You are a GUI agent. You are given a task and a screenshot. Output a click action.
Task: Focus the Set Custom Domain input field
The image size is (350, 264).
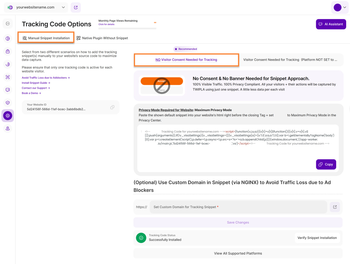(238, 207)
